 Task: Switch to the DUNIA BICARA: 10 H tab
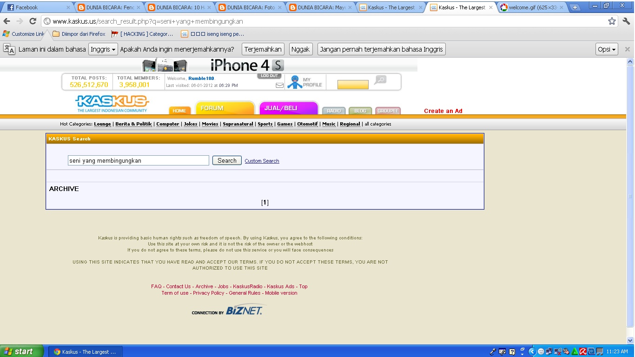180,7
